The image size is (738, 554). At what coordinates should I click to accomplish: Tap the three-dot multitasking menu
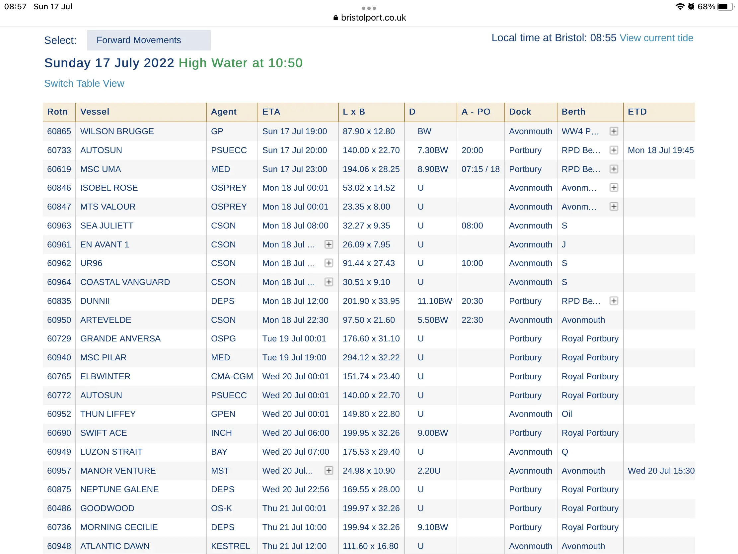[369, 8]
